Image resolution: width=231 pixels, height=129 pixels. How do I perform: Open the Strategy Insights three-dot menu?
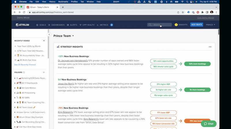click(x=210, y=47)
